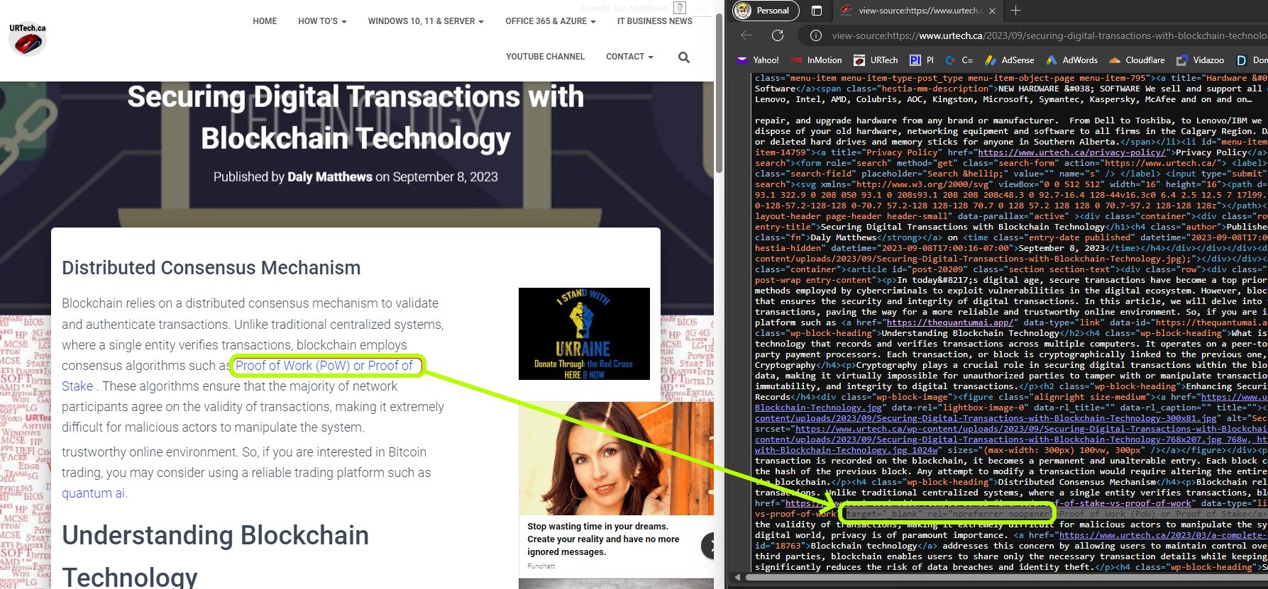Open the vertical tabs panel icon
1268x589 pixels.
pyautogui.click(x=817, y=11)
